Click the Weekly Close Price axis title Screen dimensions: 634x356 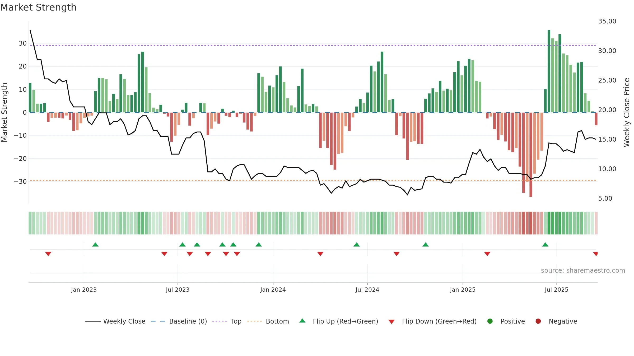pos(627,112)
